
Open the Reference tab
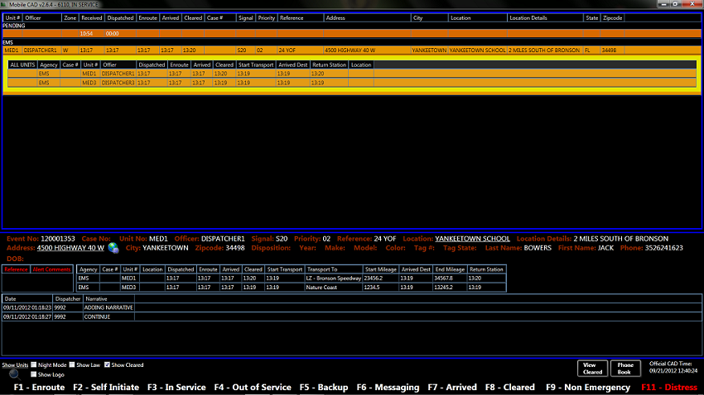point(16,269)
